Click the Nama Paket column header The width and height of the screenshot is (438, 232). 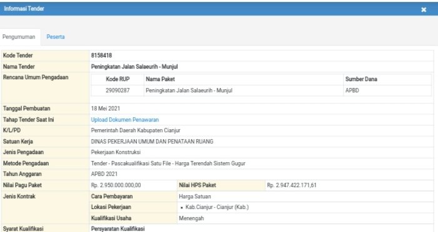160,79
